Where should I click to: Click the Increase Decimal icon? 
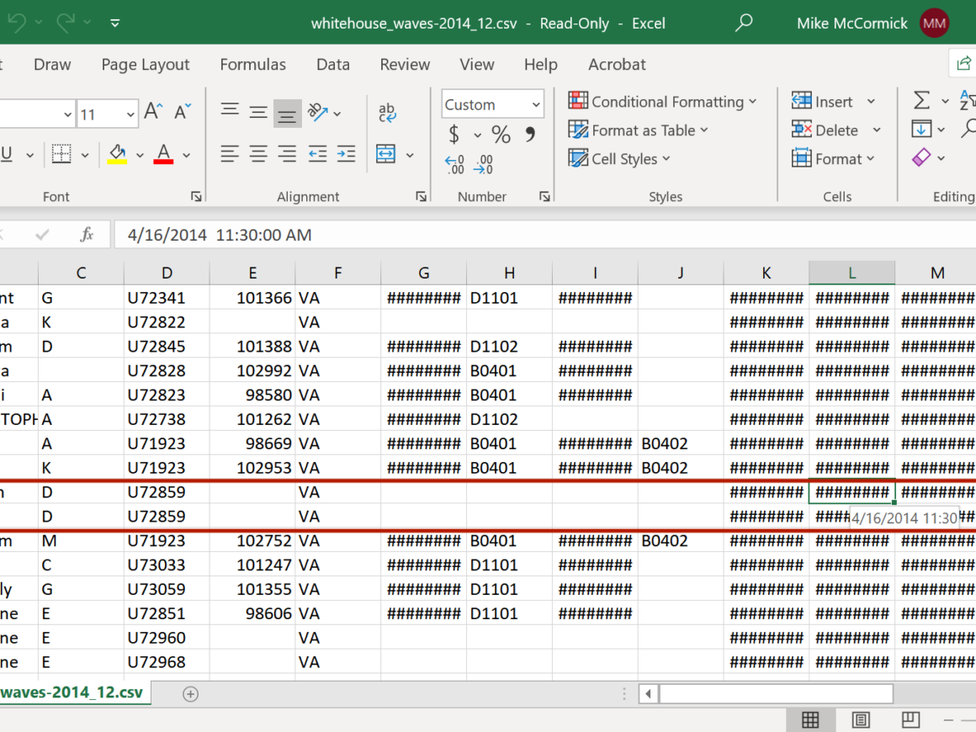click(454, 164)
